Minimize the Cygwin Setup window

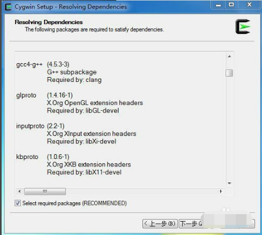click(218, 5)
